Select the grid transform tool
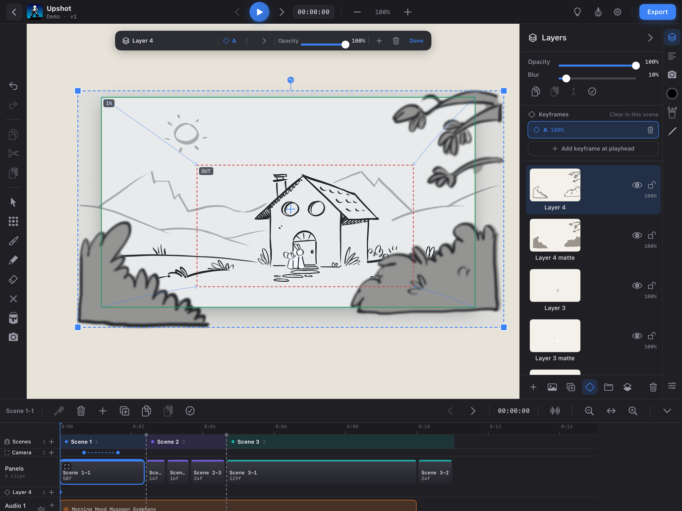 pos(13,221)
